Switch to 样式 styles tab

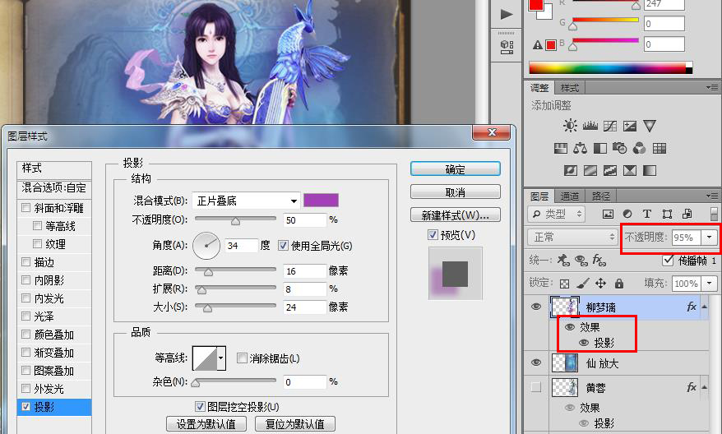pos(570,88)
